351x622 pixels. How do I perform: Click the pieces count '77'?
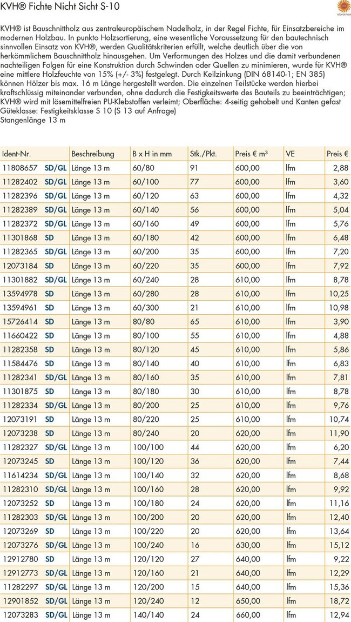(194, 182)
